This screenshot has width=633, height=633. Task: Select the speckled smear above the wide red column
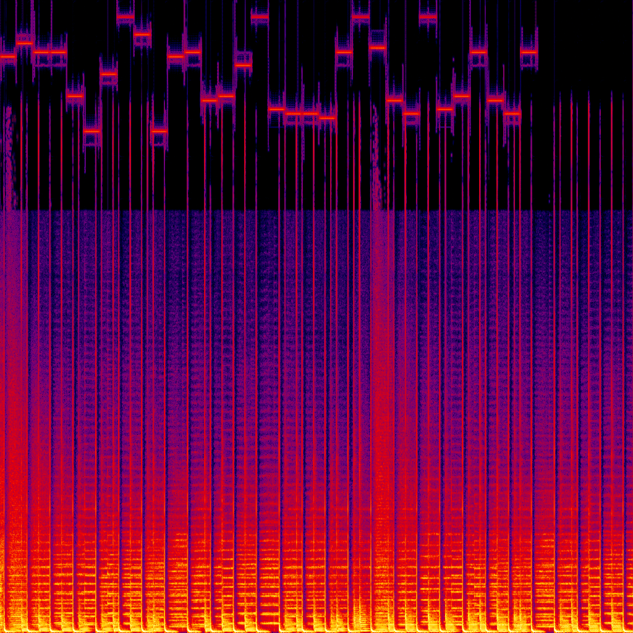tap(378, 155)
